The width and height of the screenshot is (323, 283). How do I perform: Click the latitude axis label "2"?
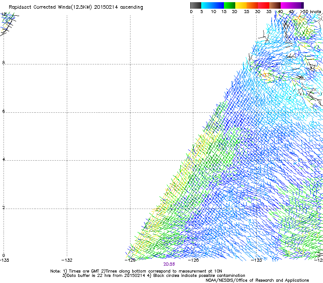(3, 208)
